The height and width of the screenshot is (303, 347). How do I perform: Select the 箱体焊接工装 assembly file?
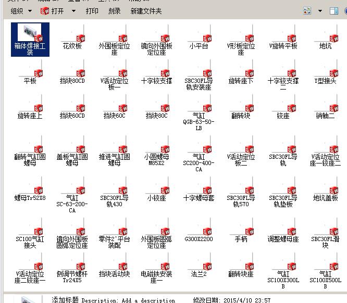(x=30, y=40)
